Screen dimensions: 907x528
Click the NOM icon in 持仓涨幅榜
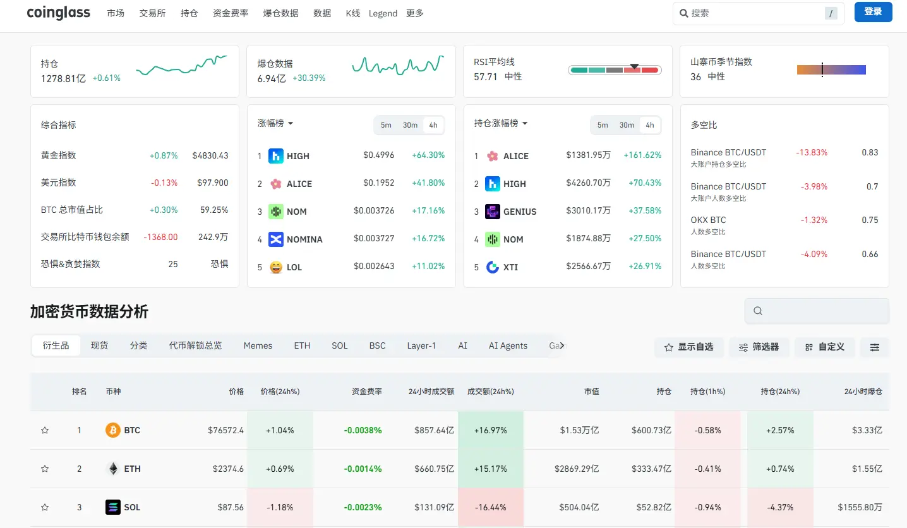tap(493, 239)
